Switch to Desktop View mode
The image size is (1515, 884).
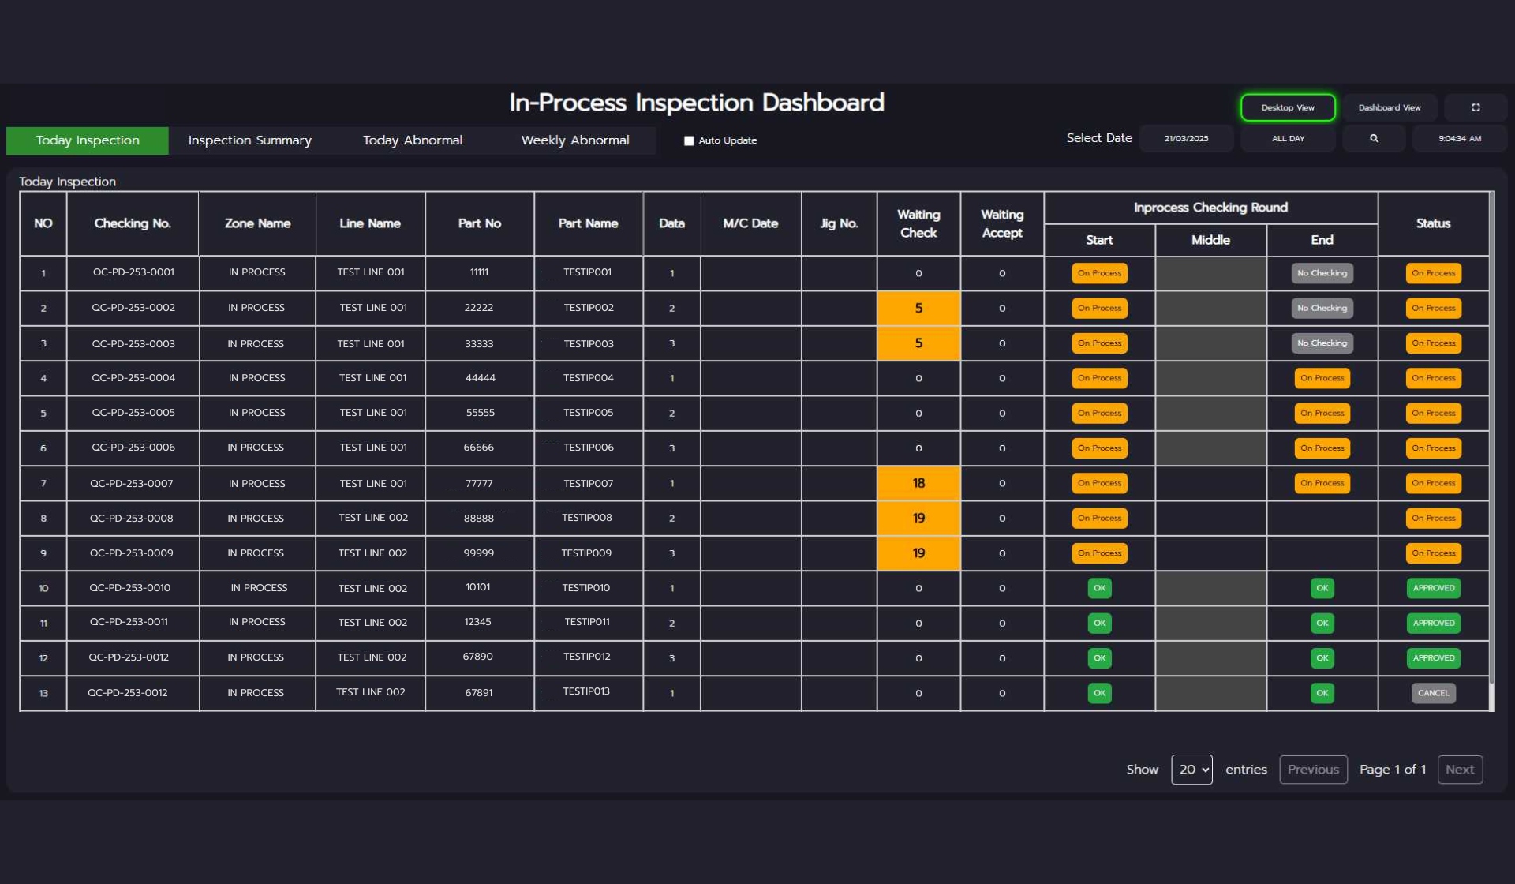(1287, 107)
